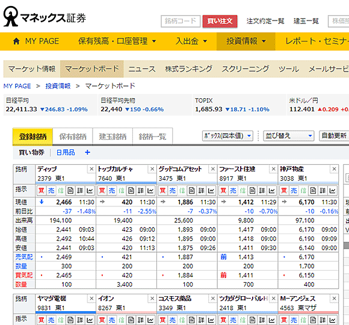Click the Monex Securities logo

pos(45,16)
